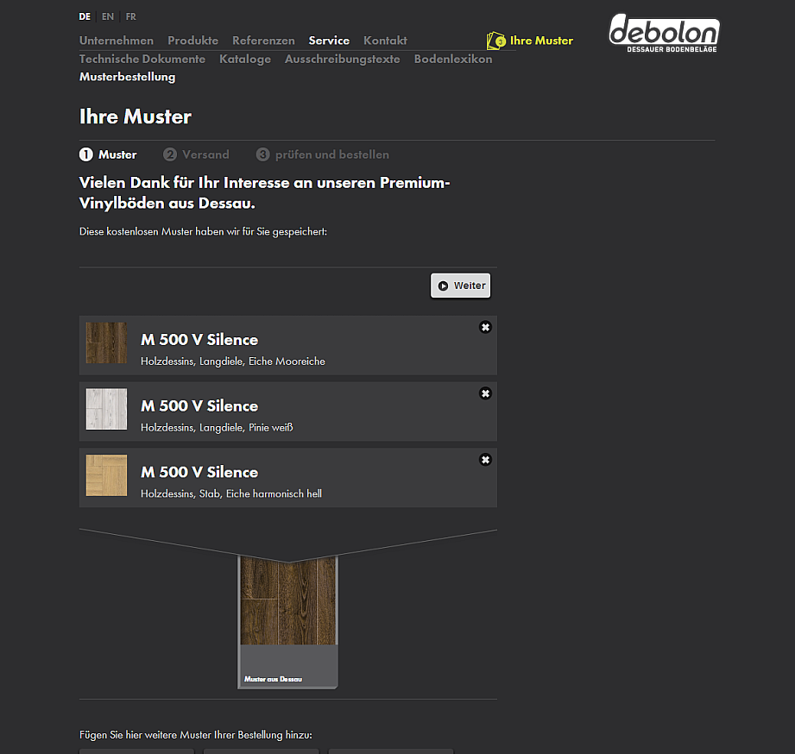Image resolution: width=795 pixels, height=754 pixels.
Task: Remove the Pinie weiß sample
Action: tap(485, 393)
